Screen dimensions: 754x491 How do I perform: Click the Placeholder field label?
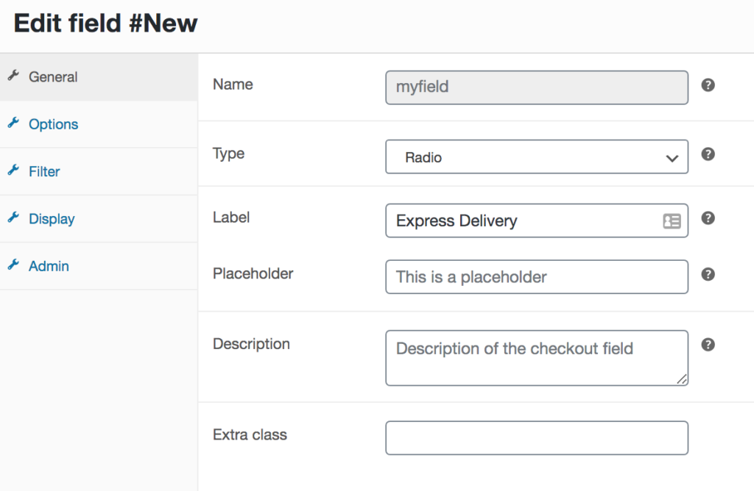pos(253,273)
